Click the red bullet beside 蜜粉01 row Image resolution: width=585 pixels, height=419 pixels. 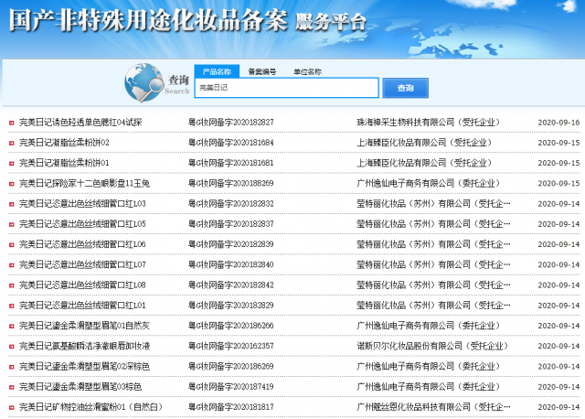pyautogui.click(x=11, y=407)
